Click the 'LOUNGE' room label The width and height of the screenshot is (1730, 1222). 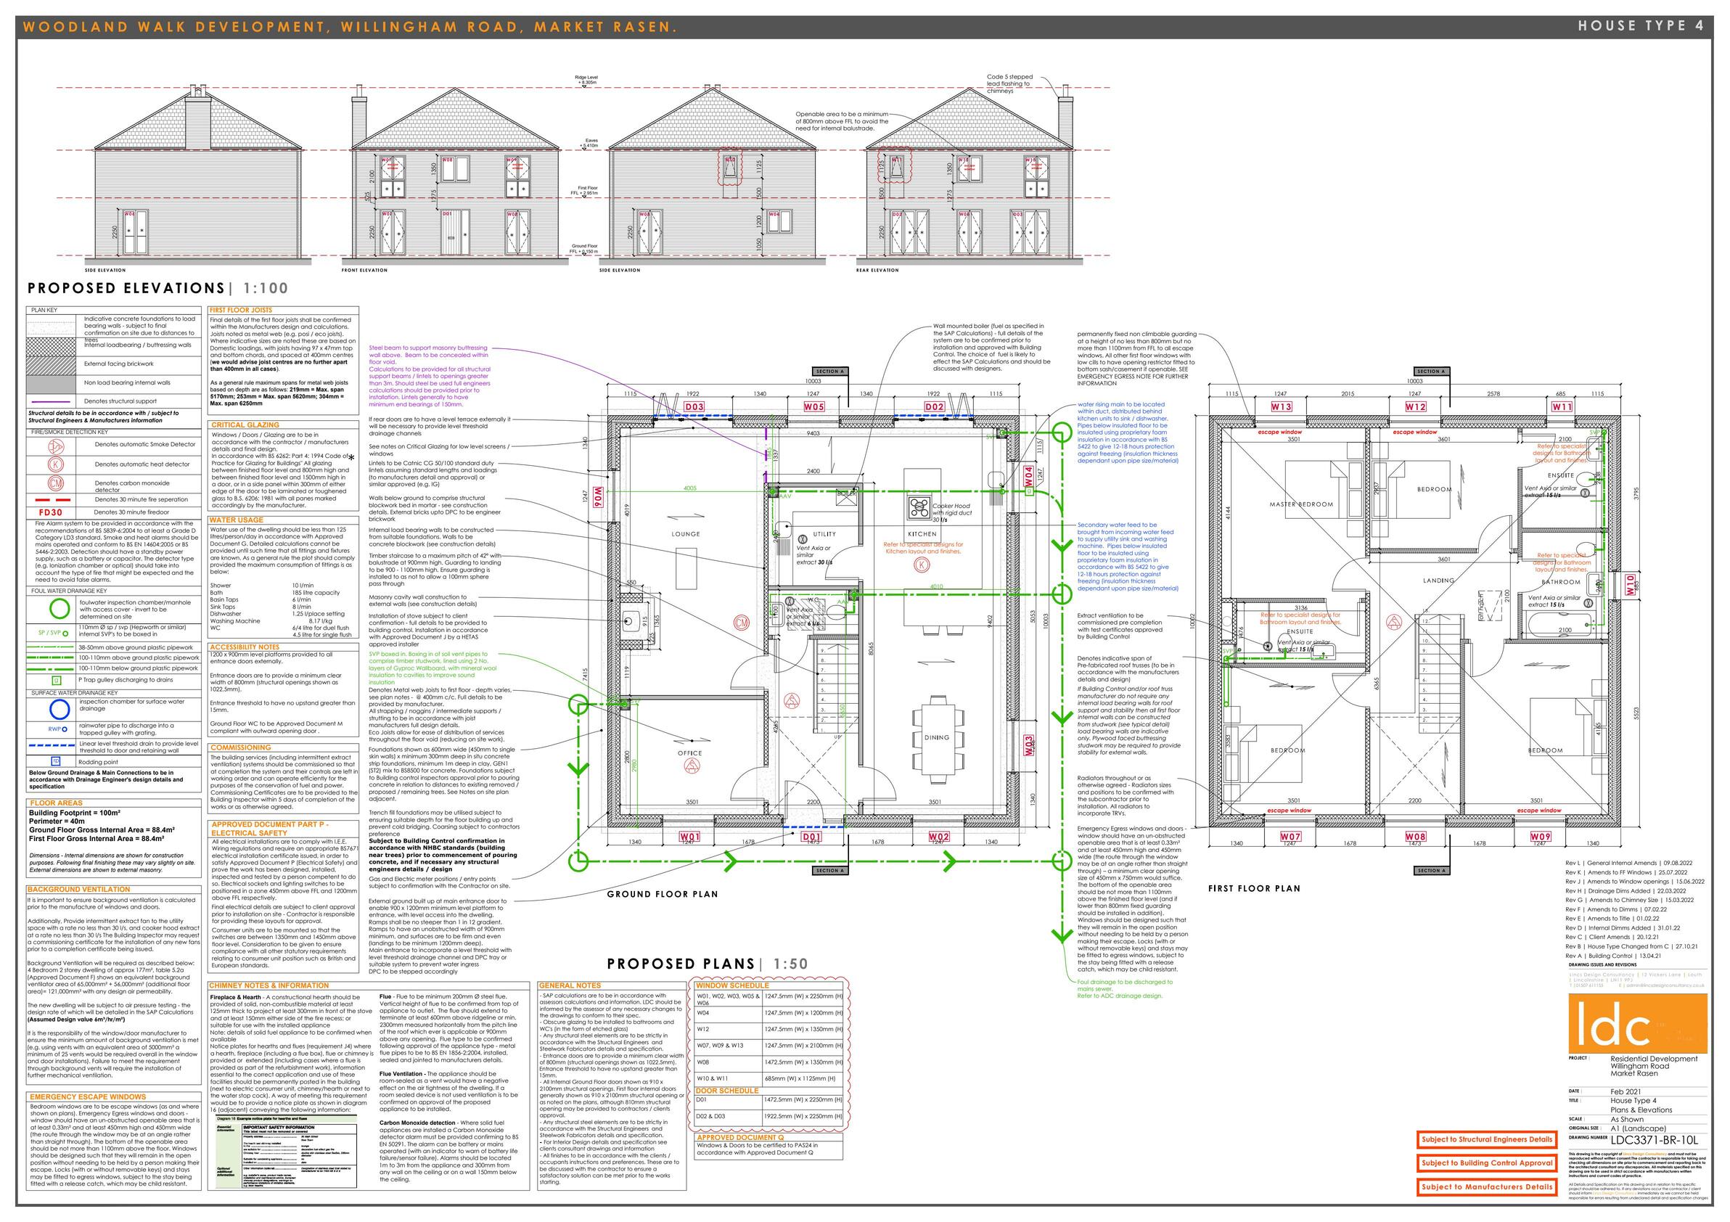pyautogui.click(x=686, y=534)
